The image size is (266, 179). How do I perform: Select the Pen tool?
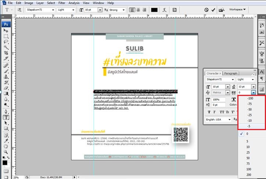click(x=6, y=111)
